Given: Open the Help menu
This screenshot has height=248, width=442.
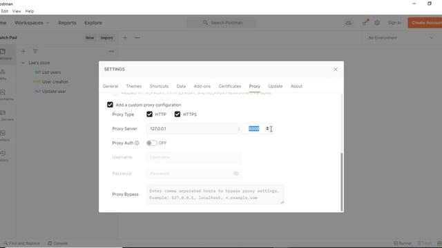Looking at the screenshot, I should pyautogui.click(x=30, y=11).
